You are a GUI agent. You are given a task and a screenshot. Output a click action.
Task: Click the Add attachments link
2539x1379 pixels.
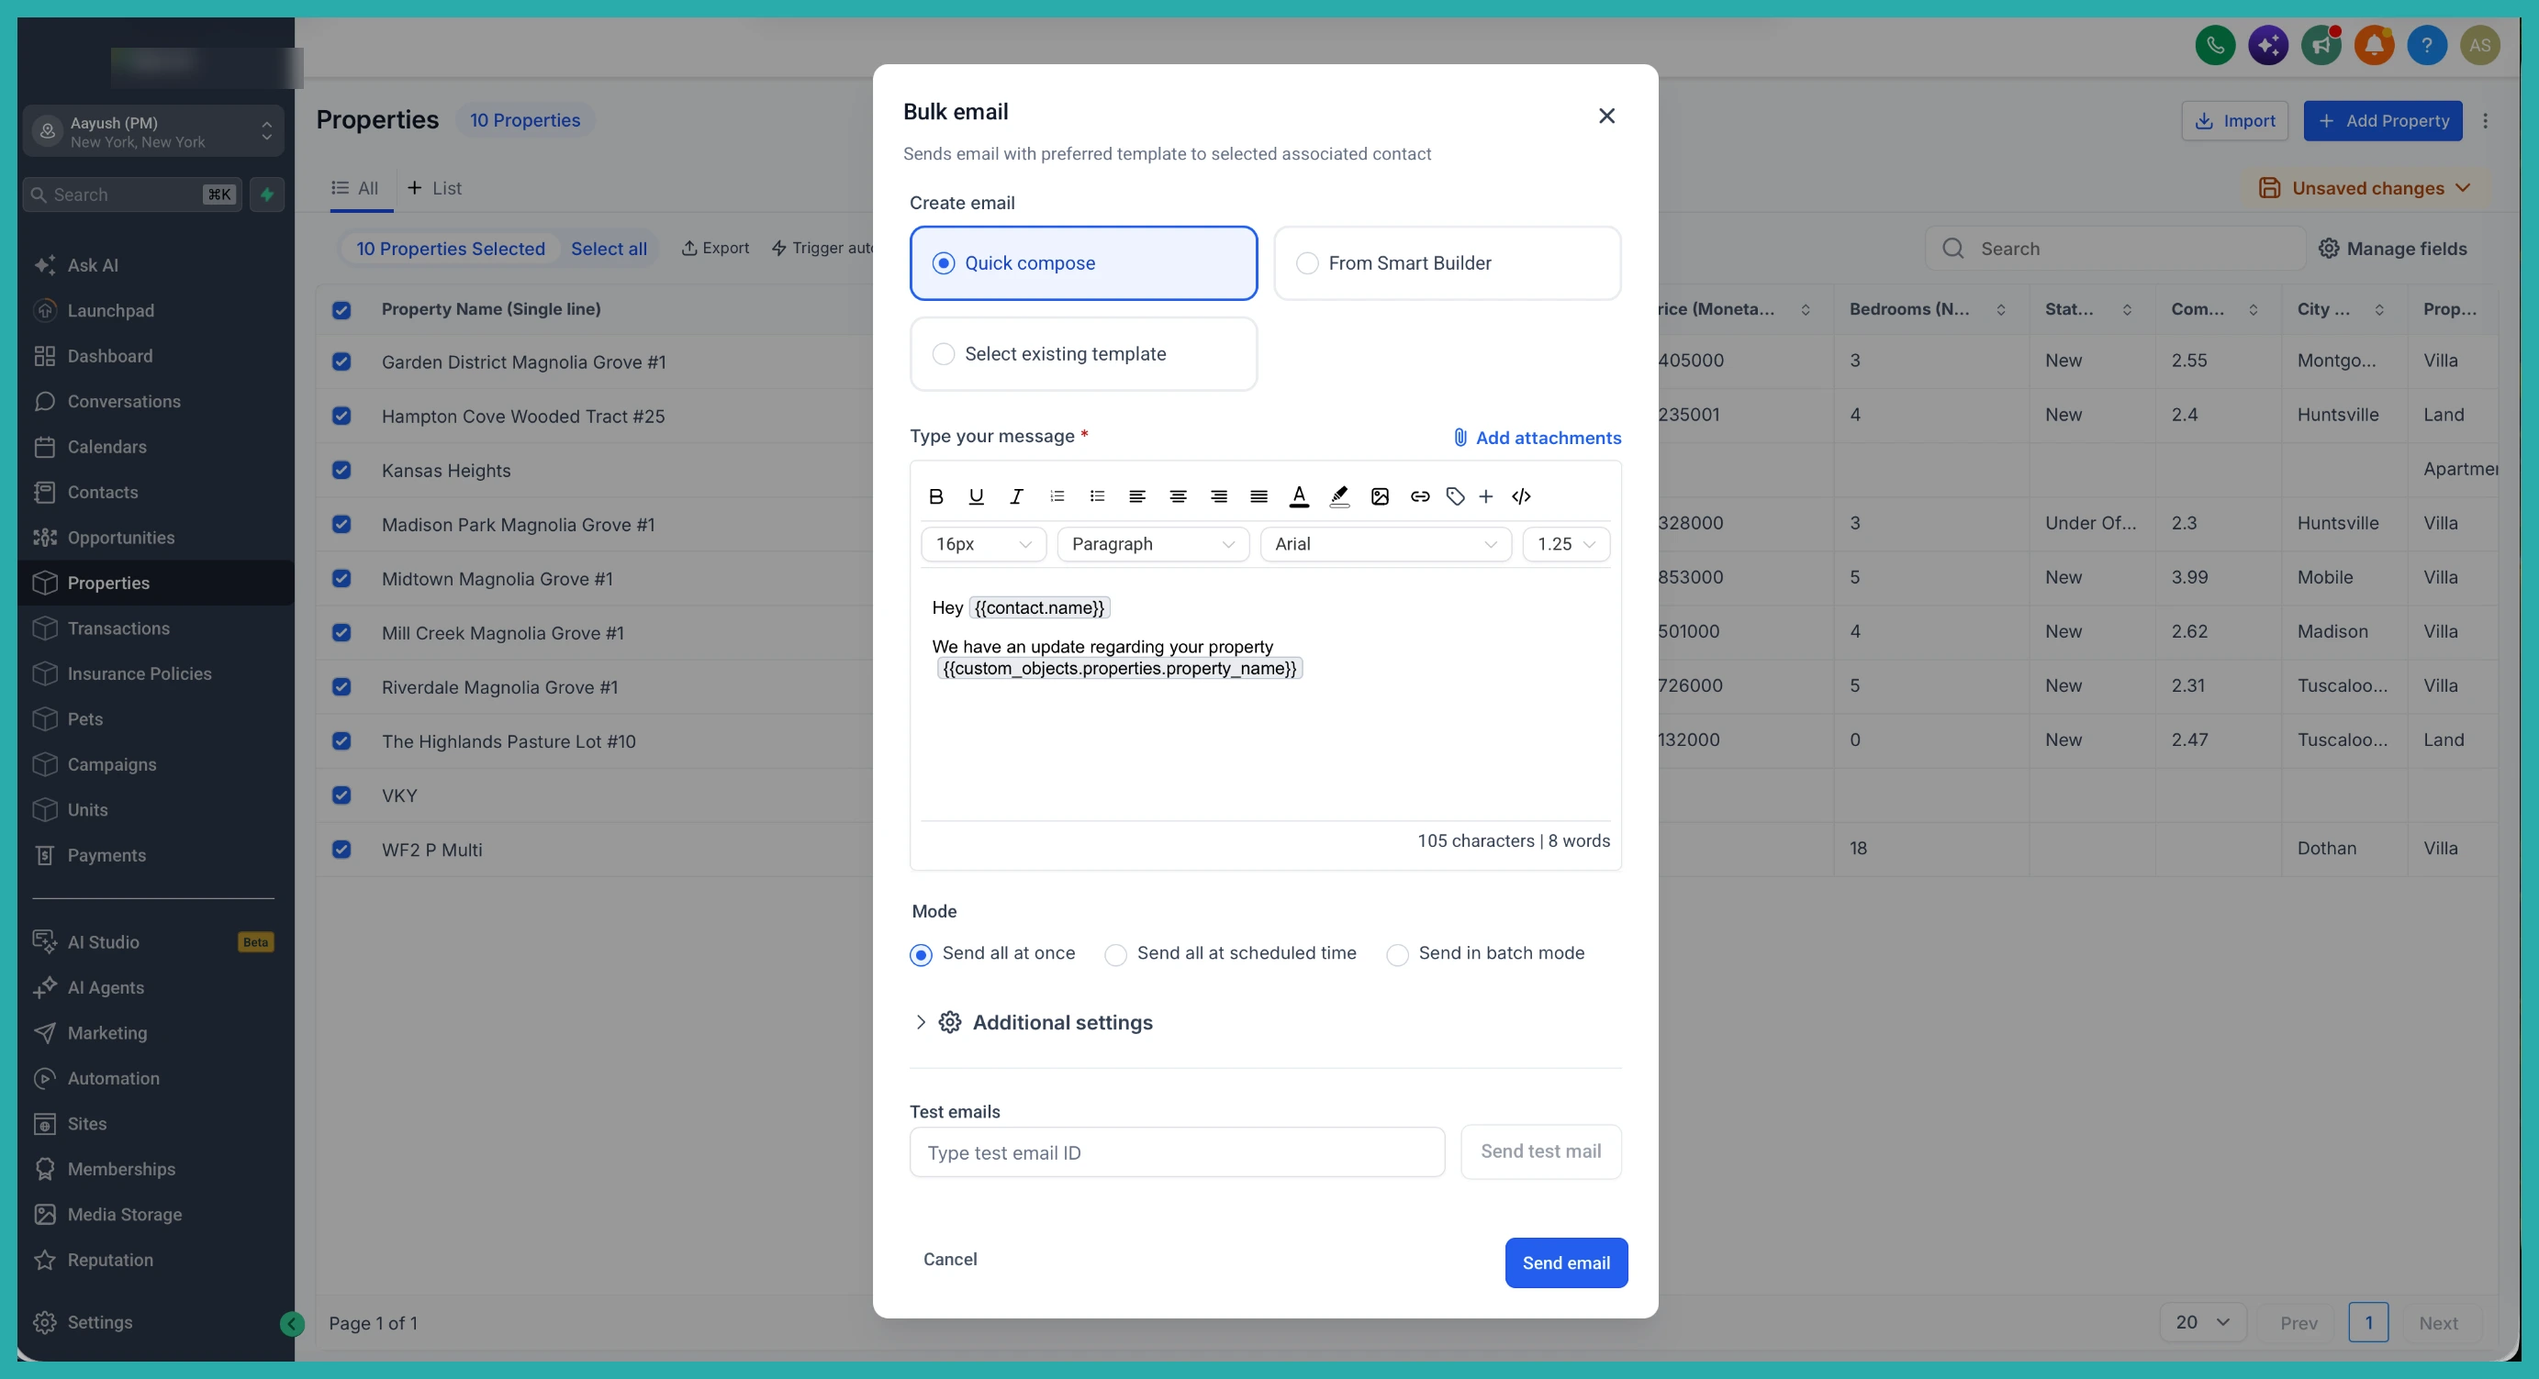1536,438
